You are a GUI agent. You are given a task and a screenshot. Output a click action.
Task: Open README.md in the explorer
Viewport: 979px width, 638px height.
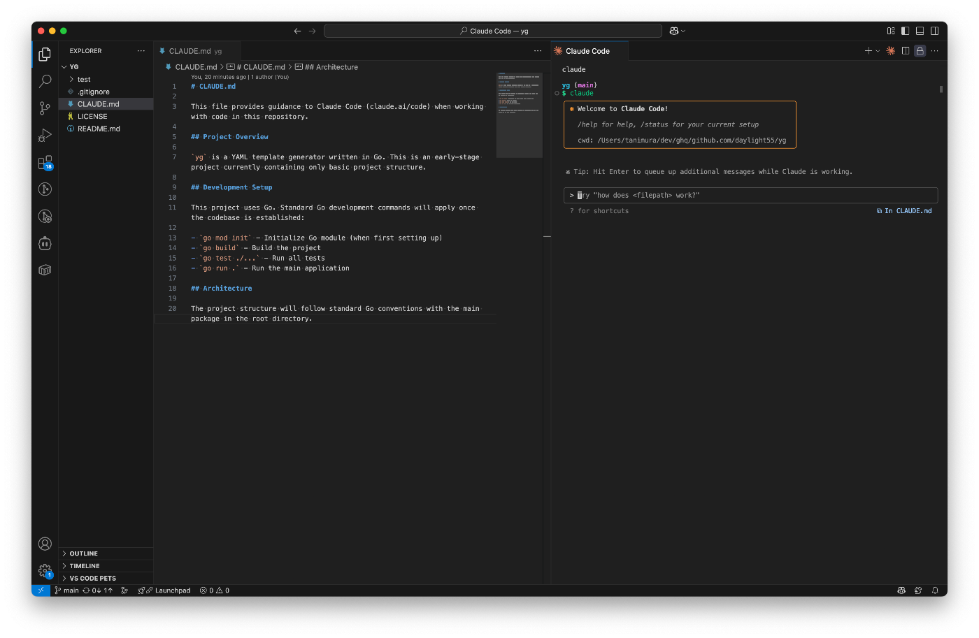click(x=106, y=129)
